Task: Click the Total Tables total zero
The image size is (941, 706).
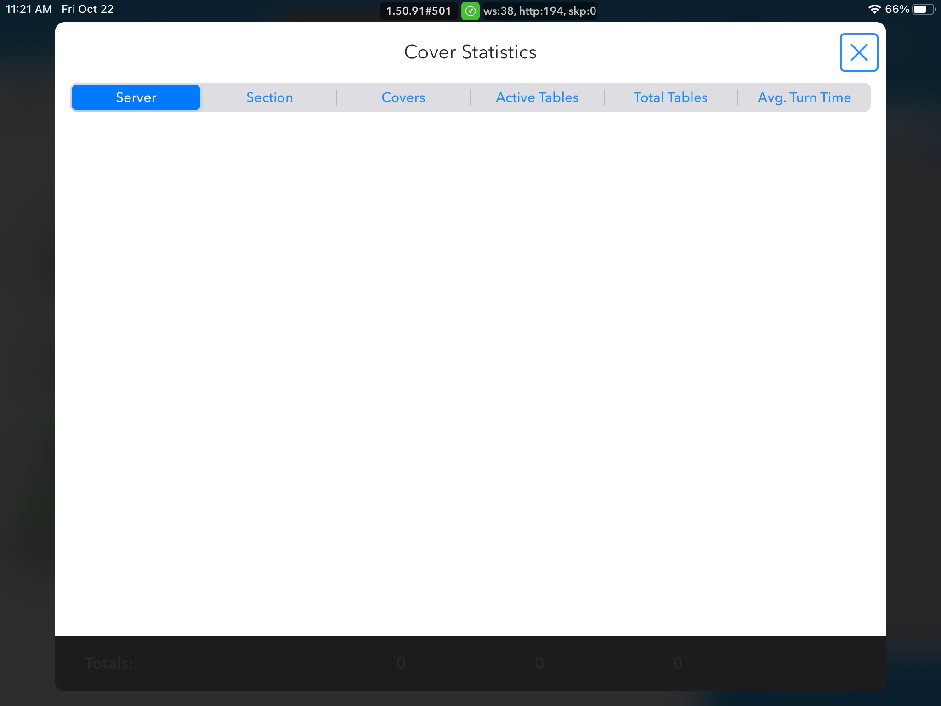Action: point(678,663)
